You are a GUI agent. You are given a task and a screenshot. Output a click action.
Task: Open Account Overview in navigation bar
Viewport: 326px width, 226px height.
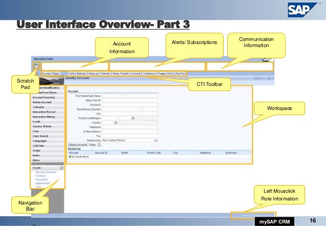pos(48,97)
